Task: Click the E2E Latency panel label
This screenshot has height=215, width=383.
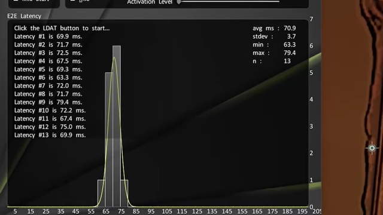Action: [x=24, y=16]
